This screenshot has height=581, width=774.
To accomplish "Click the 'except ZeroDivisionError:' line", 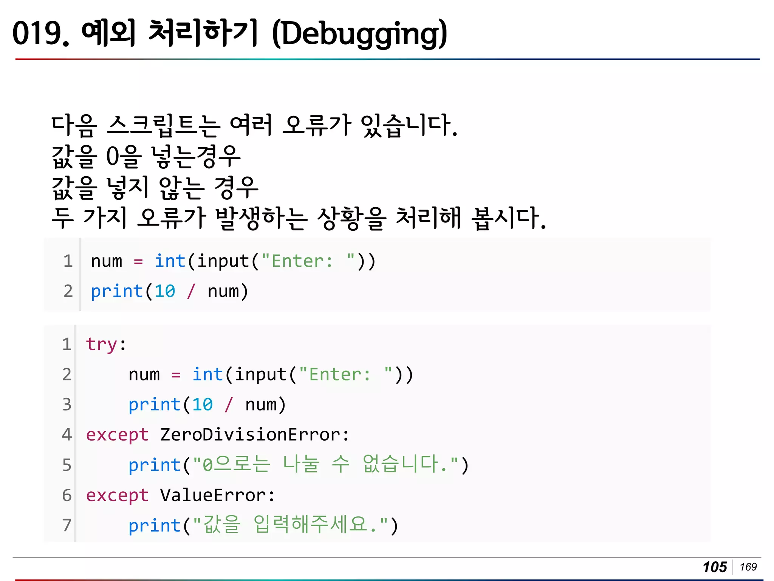I will [218, 435].
